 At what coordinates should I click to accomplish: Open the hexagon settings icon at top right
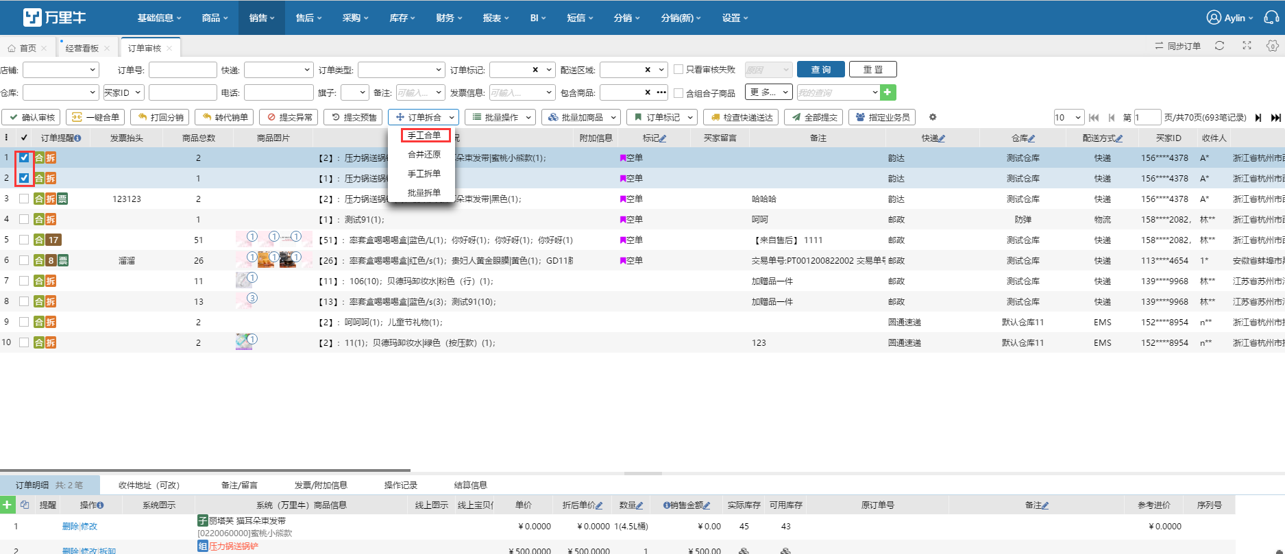[1273, 46]
